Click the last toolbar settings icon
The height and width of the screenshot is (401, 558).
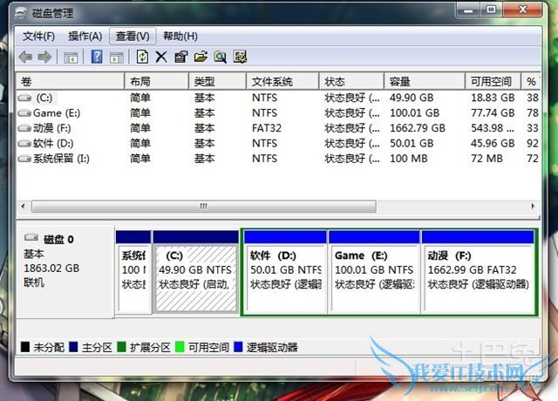(241, 57)
